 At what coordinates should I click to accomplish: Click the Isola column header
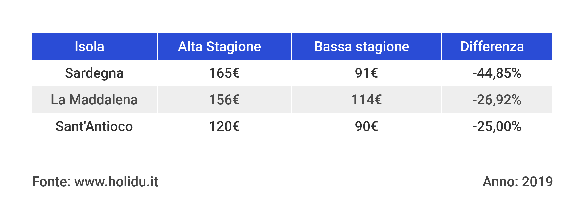click(x=89, y=47)
